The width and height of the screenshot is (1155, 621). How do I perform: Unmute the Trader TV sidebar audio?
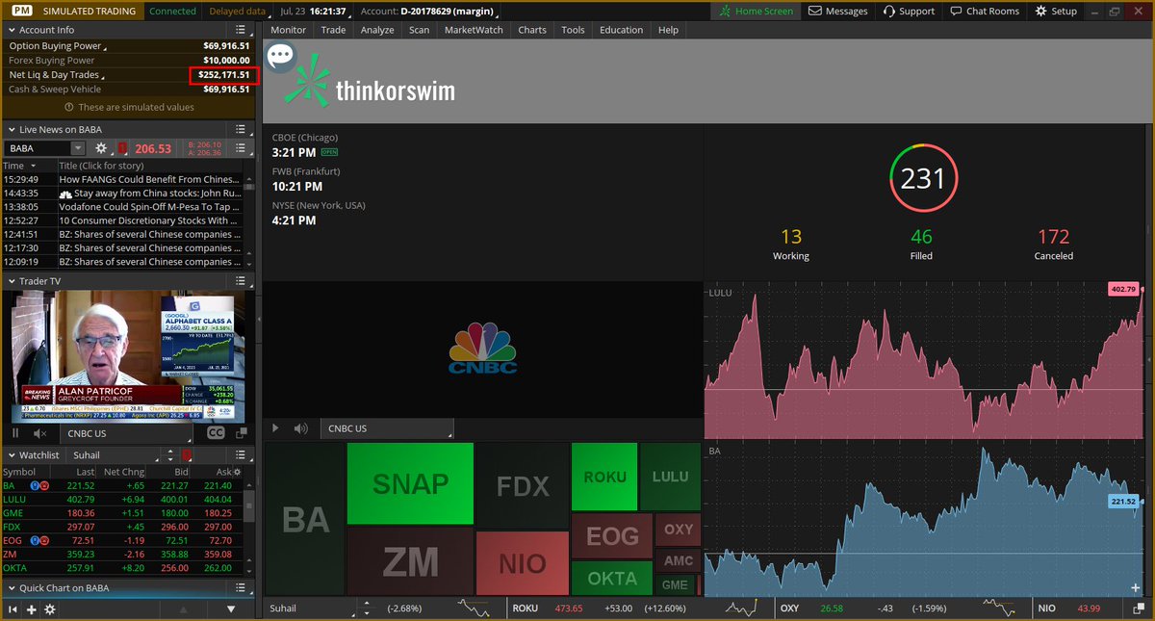(x=39, y=433)
